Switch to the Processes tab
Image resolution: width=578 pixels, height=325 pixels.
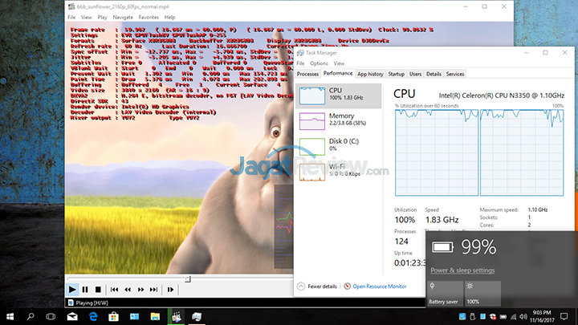pyautogui.click(x=307, y=74)
